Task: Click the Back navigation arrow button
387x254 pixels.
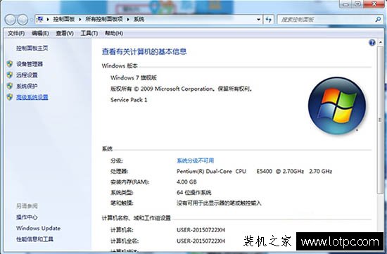Action: tap(11, 20)
